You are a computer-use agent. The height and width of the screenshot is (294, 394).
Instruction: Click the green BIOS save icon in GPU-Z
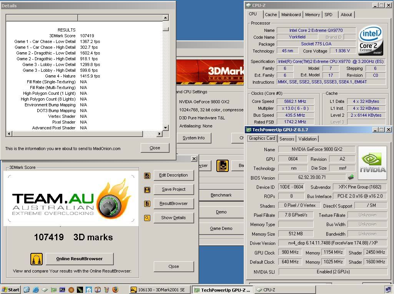(x=351, y=177)
